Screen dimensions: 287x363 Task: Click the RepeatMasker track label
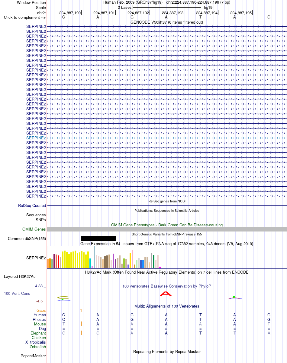click(33, 356)
